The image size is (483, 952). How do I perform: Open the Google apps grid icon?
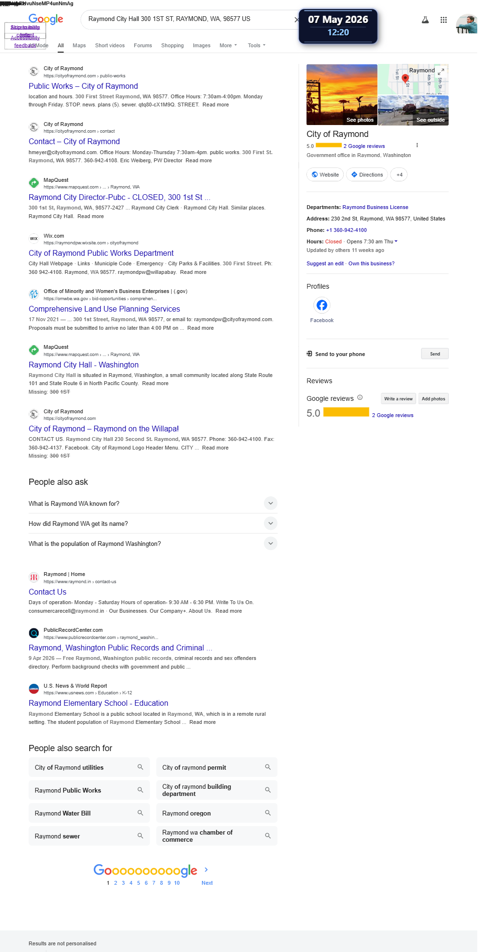[443, 20]
